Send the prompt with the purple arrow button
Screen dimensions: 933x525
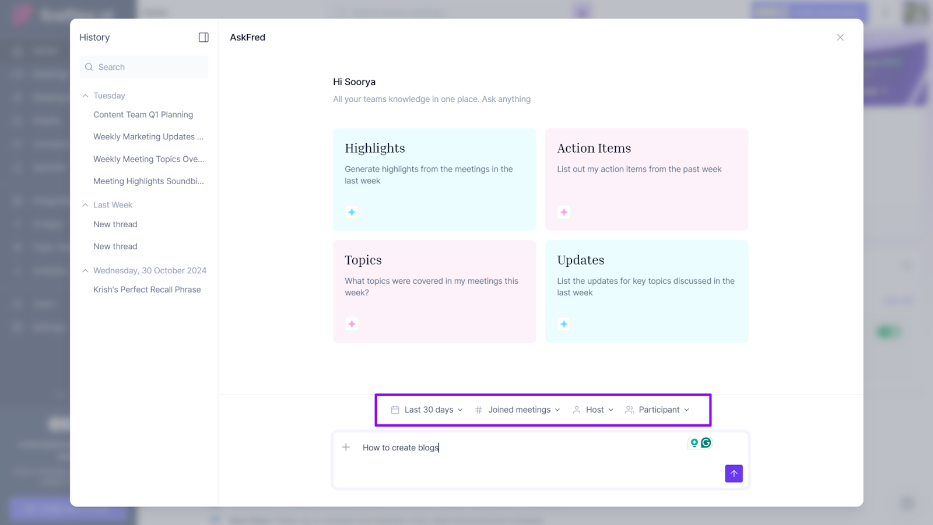coord(734,473)
